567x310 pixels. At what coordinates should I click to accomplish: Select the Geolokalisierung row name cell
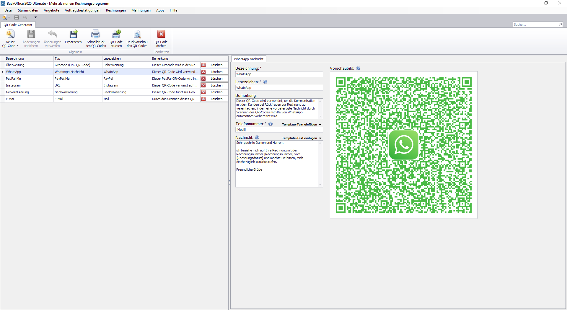pyautogui.click(x=29, y=92)
